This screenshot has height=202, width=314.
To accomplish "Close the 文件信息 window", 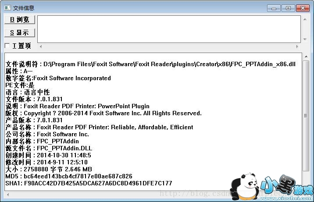I will tap(303, 8).
